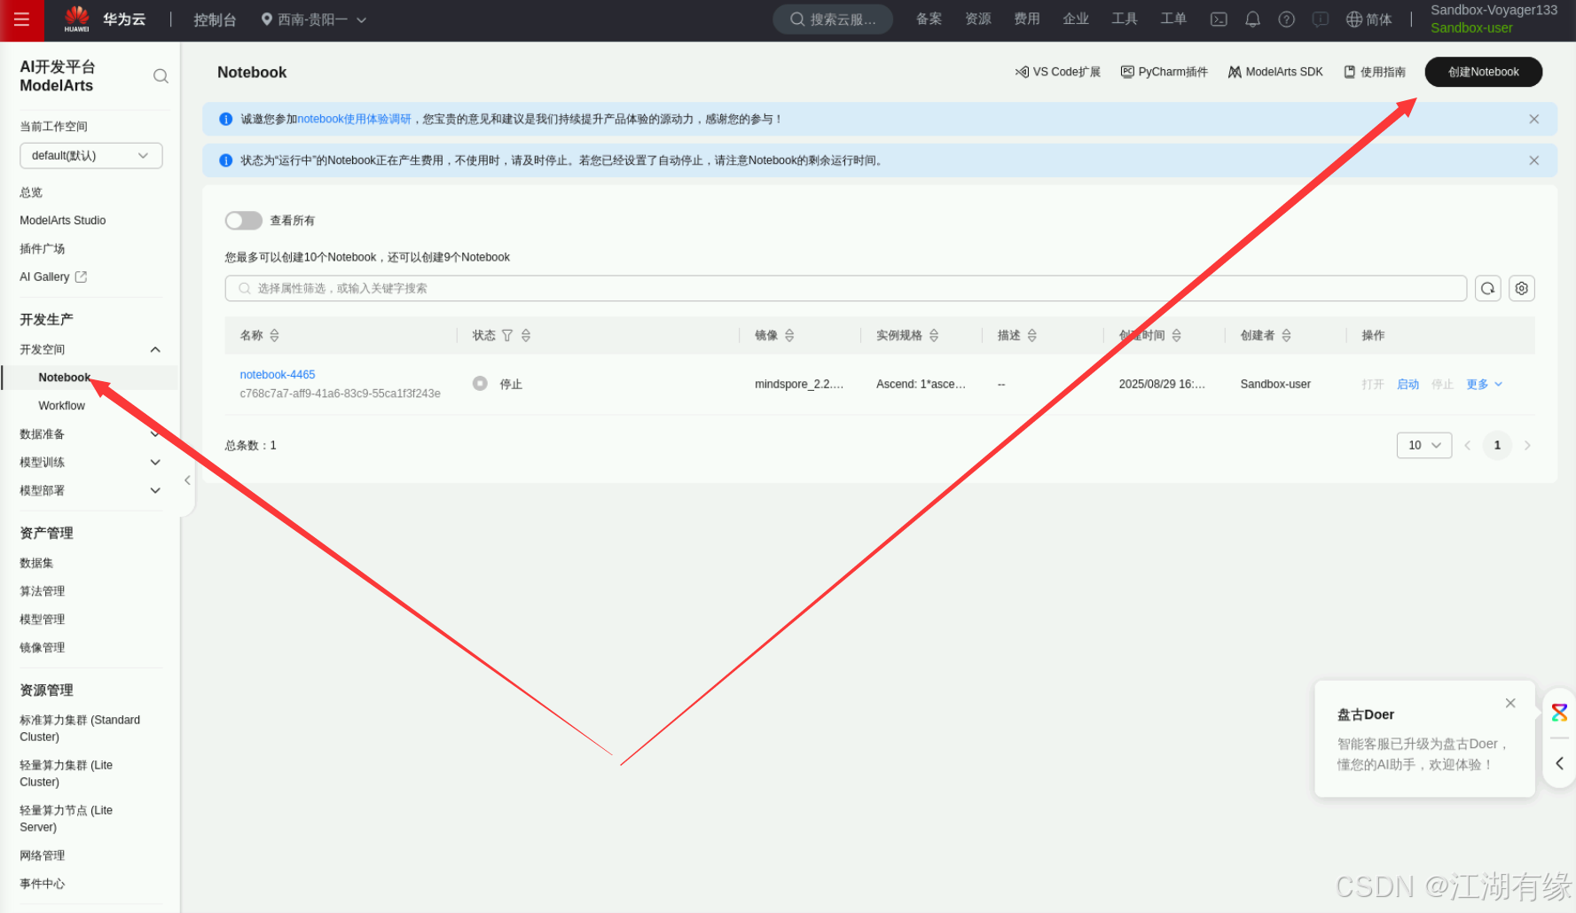Viewport: 1576px width, 913px height.
Task: Open the notebook survey link
Action: (x=354, y=119)
